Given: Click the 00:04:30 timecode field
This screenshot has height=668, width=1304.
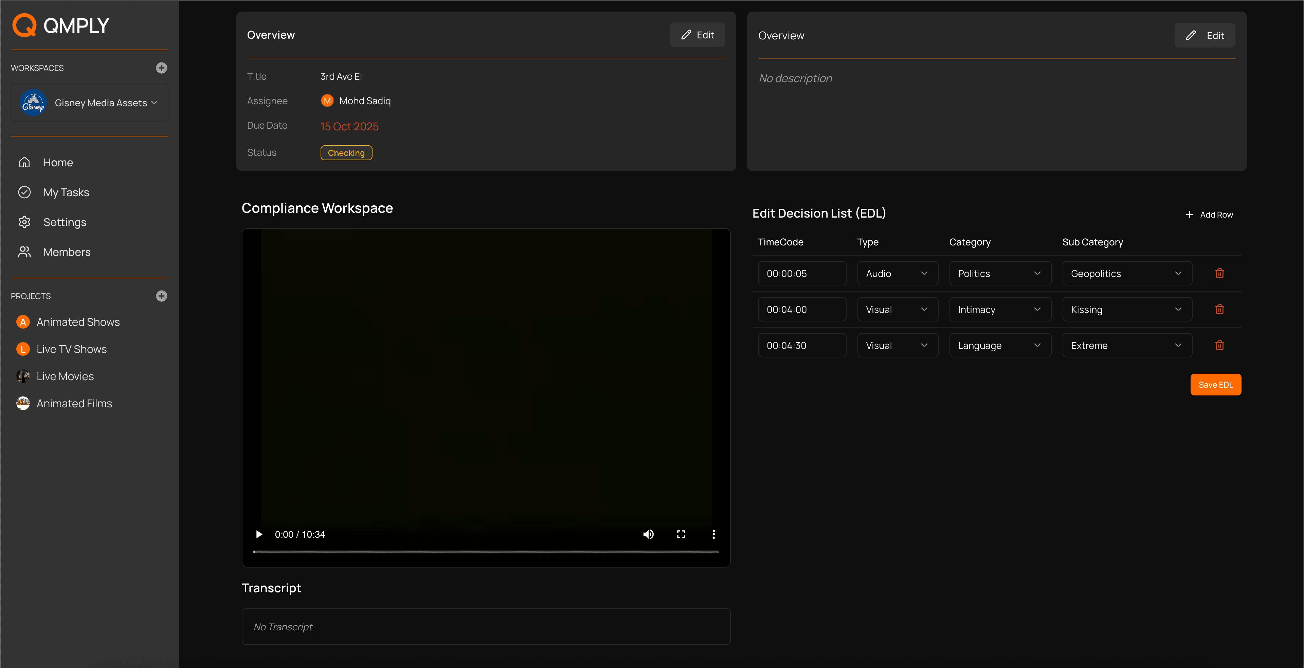Looking at the screenshot, I should (x=801, y=345).
